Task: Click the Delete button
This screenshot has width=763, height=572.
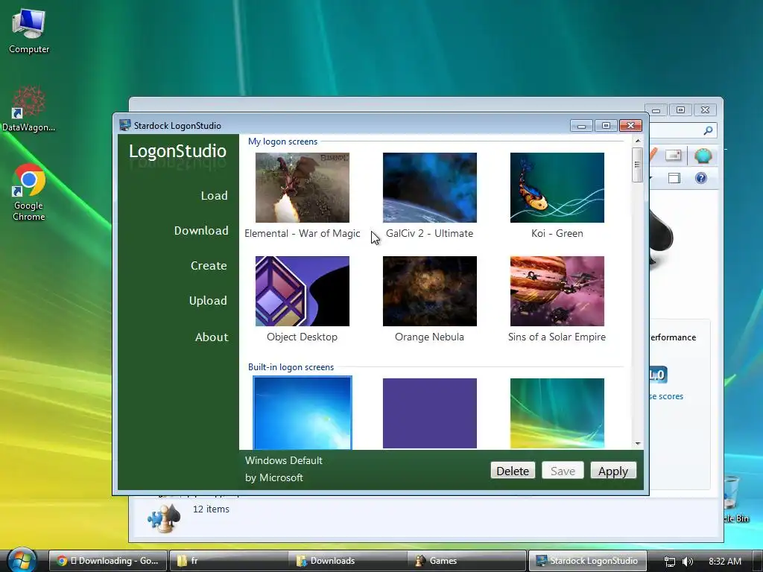Action: pyautogui.click(x=513, y=471)
